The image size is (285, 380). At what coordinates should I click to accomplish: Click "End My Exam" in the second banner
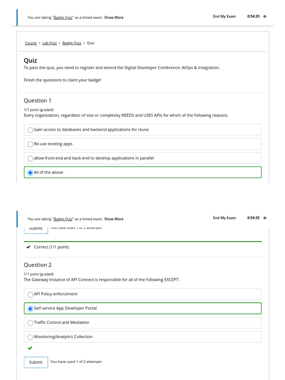(224, 218)
